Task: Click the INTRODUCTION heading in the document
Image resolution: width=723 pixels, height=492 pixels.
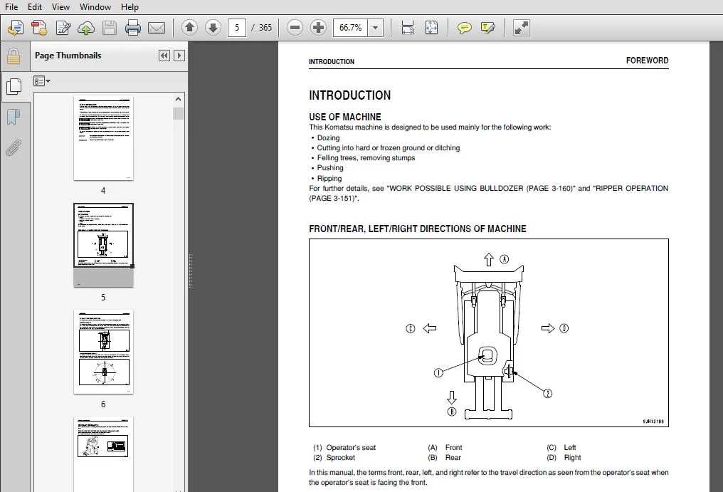Action: point(350,95)
